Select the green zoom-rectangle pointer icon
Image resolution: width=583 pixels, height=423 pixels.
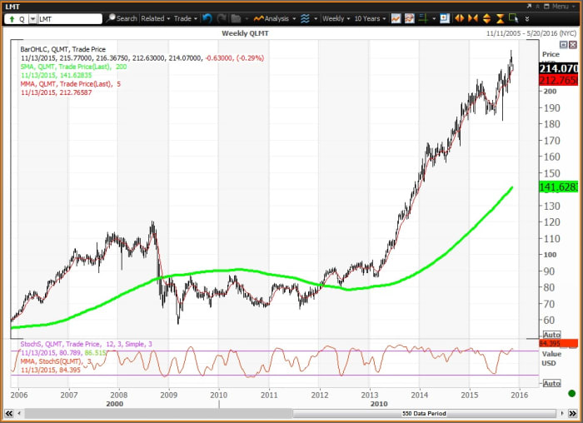(514, 18)
